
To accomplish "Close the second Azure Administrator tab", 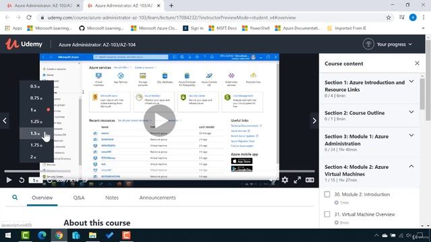I will [x=159, y=5].
